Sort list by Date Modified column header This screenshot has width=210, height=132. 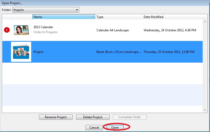coord(172,17)
